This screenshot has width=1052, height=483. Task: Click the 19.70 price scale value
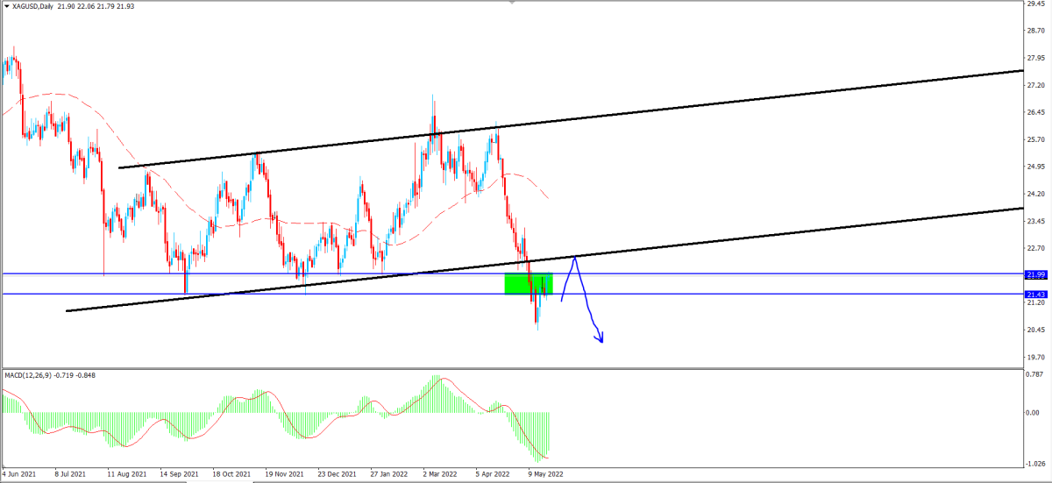1035,357
